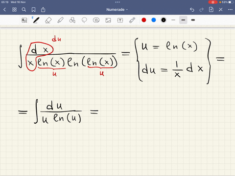
Task: Choose the black pen color
Action: pos(164,20)
